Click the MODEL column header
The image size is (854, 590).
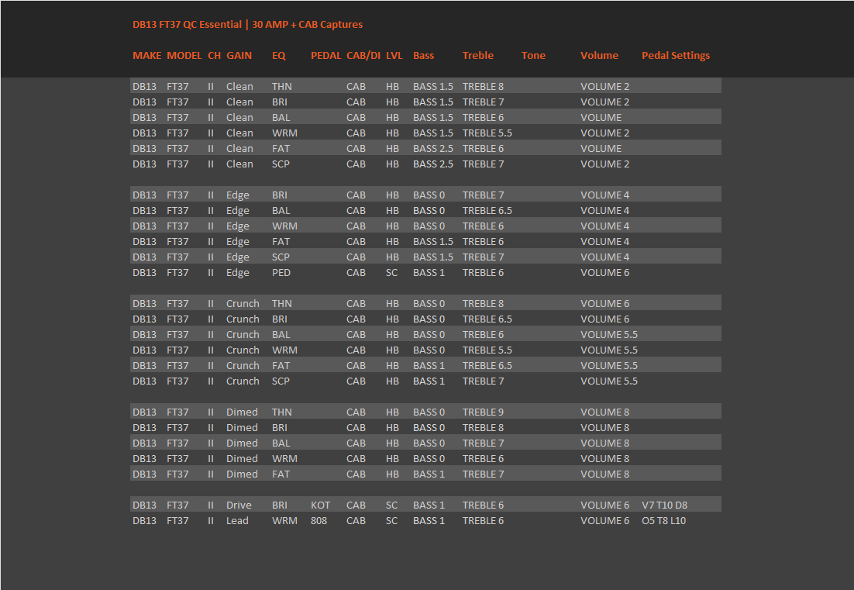(184, 56)
